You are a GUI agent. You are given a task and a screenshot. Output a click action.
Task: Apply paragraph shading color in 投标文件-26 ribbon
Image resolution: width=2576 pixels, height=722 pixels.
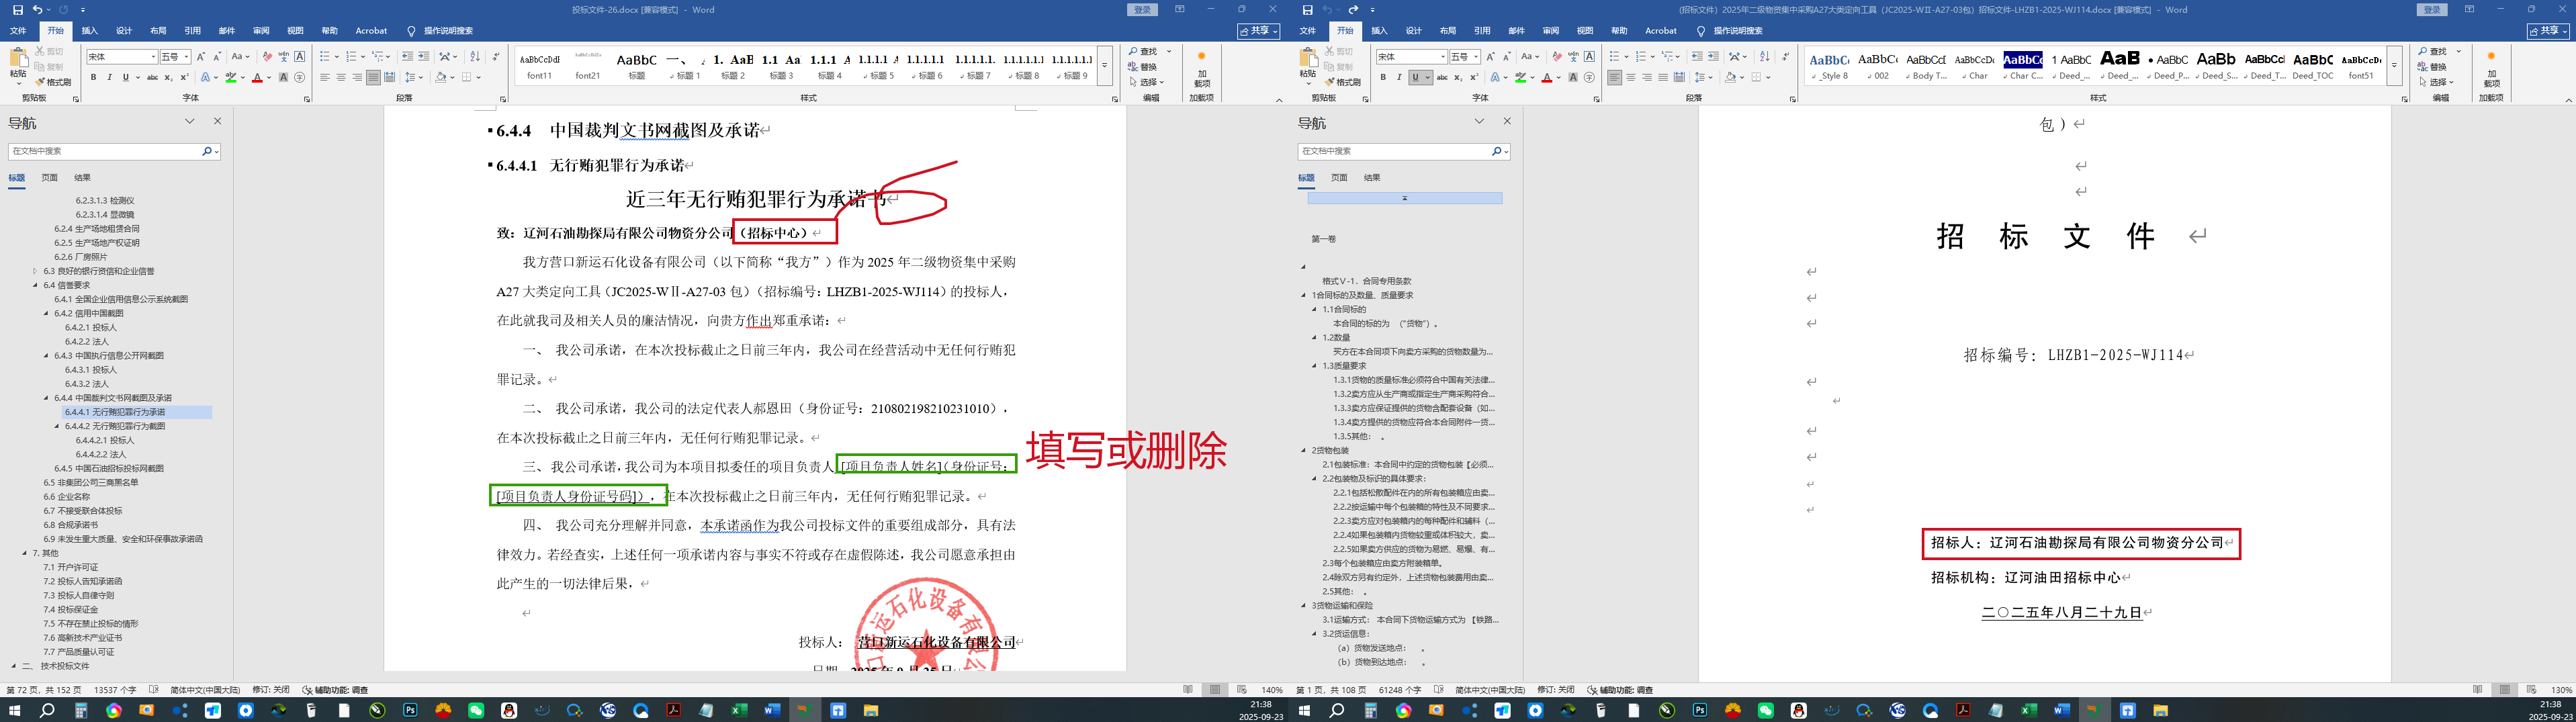coord(440,77)
